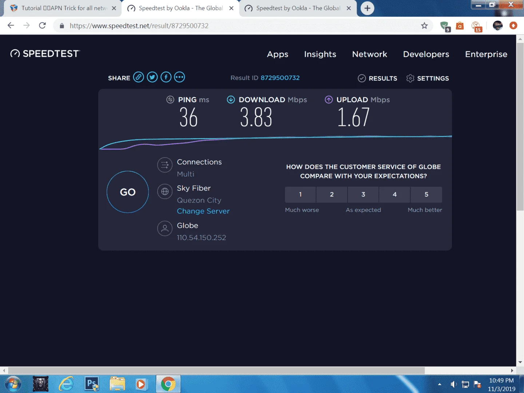Image resolution: width=524 pixels, height=393 pixels.
Task: Click the horizontal scrollbar thumb
Action: [216, 370]
